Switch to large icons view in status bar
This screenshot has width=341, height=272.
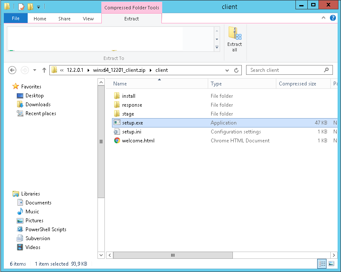(x=331, y=264)
